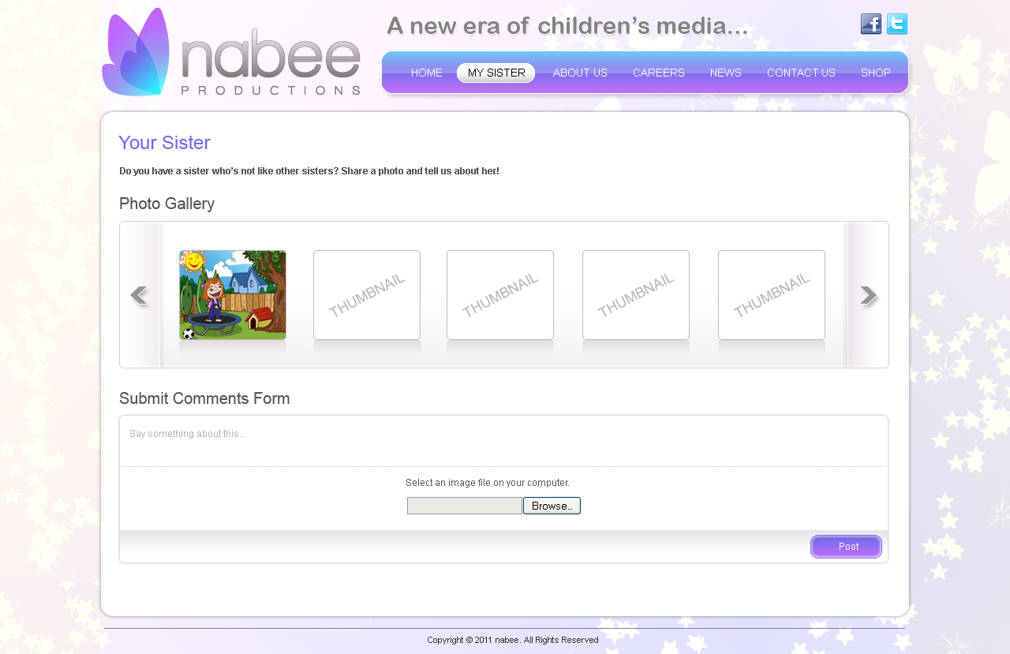1010x654 pixels.
Task: Click the nabee Productions butterfly logo
Action: click(138, 51)
